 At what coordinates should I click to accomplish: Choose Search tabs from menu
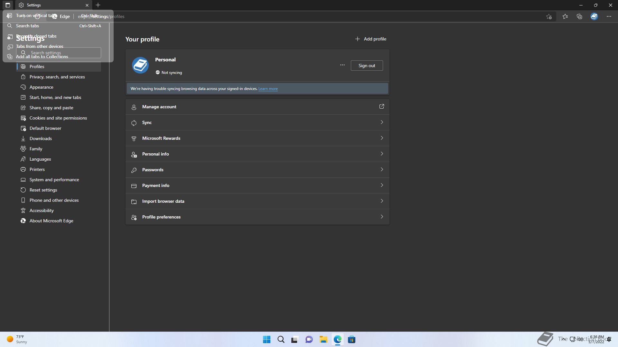tap(58, 26)
